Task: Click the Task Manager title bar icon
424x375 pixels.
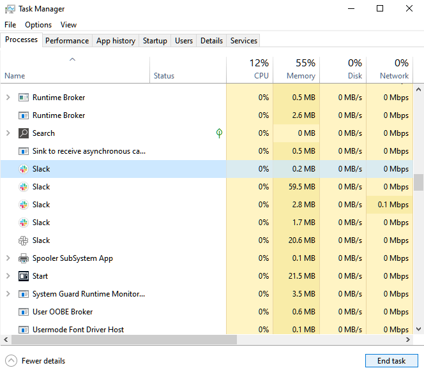Action: pyautogui.click(x=10, y=9)
